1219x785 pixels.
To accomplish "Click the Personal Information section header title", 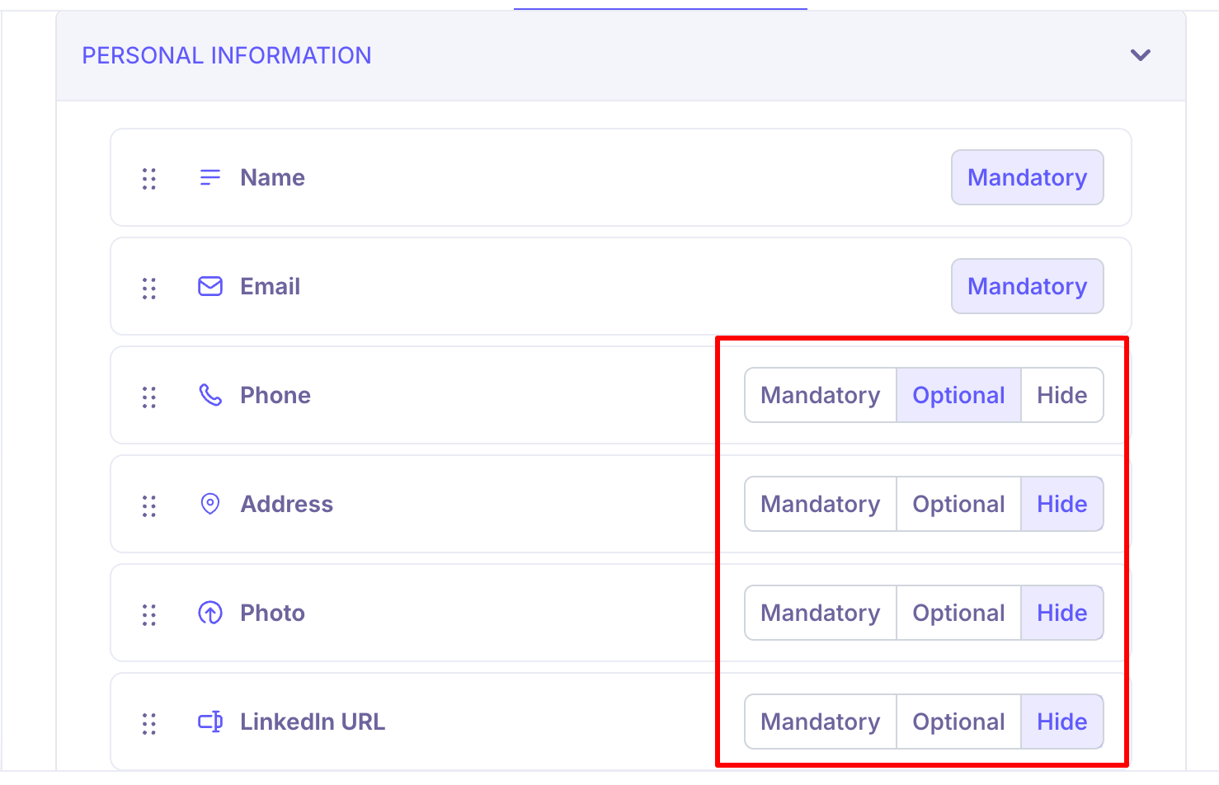I will [227, 55].
